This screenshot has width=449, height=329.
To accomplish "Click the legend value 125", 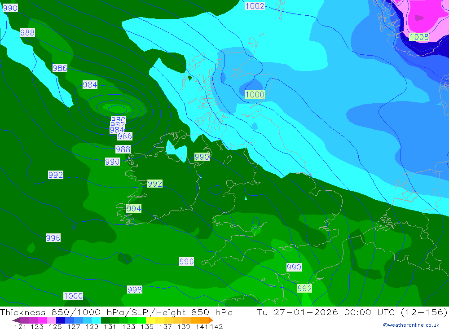I will 55,326.
